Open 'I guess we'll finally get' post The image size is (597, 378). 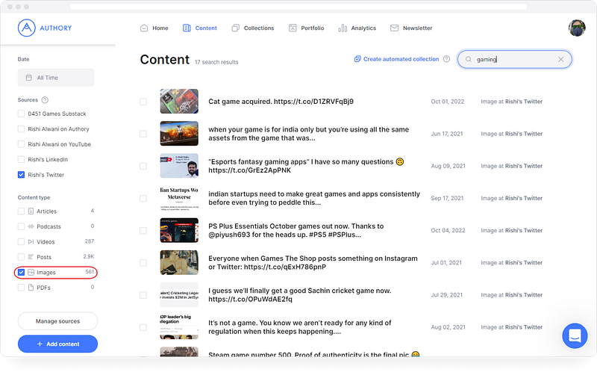(x=300, y=295)
